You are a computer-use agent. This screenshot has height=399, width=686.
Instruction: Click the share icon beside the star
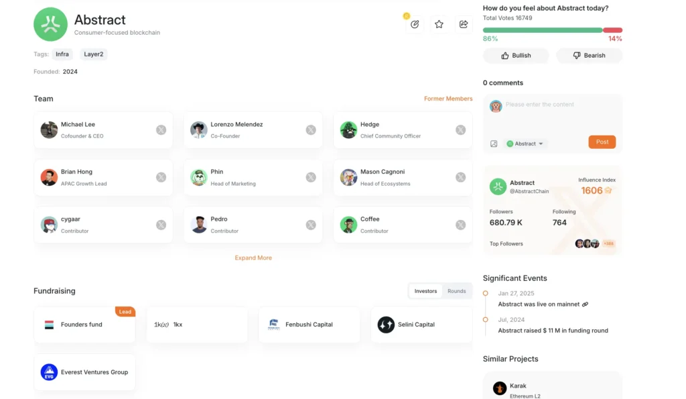pyautogui.click(x=463, y=25)
